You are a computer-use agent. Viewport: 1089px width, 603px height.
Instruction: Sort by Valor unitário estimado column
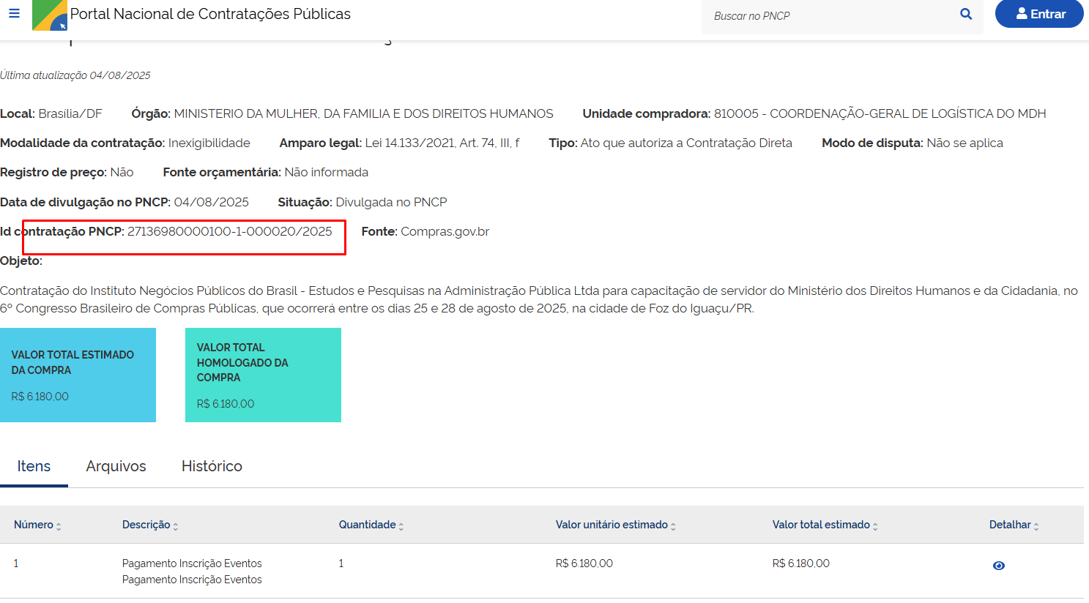(x=673, y=526)
